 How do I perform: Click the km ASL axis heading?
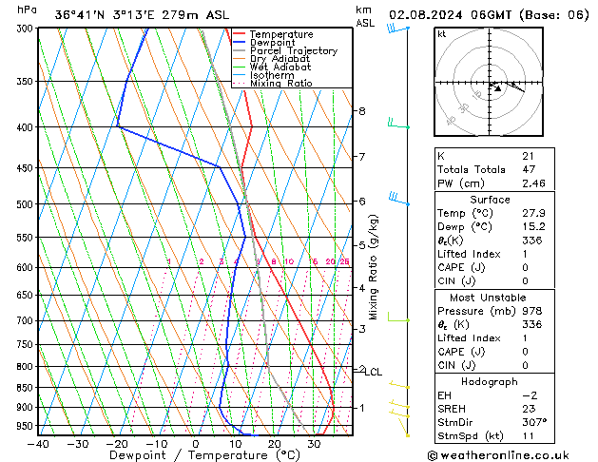pyautogui.click(x=365, y=16)
